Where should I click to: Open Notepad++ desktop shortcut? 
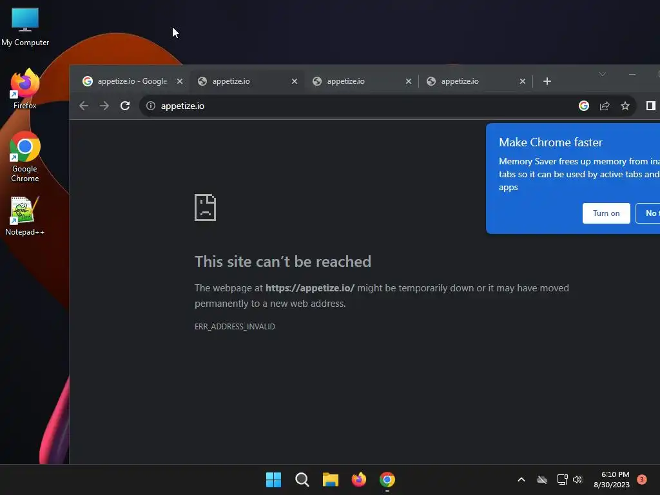(25, 216)
